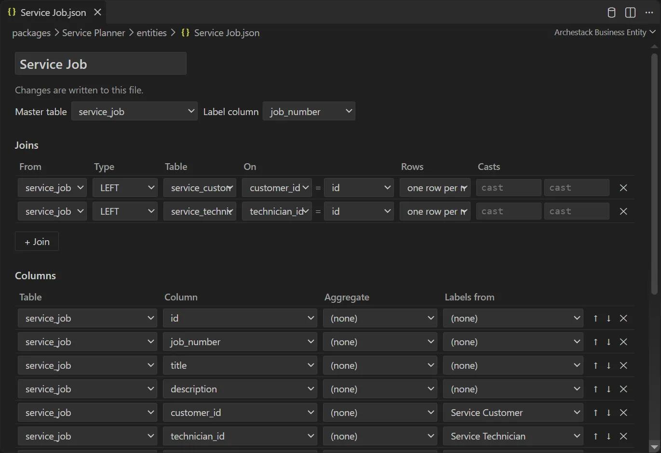Open Labels from dropdown showing Service Customer
The width and height of the screenshot is (661, 453).
[513, 413]
